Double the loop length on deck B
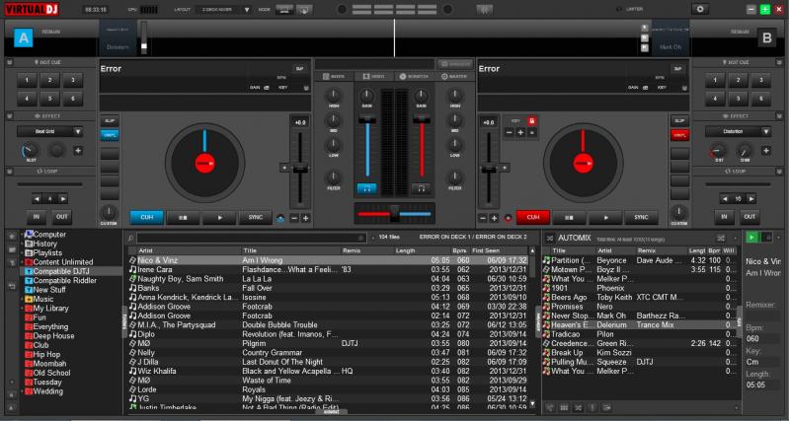The height and width of the screenshot is (421, 790). pyautogui.click(x=751, y=199)
